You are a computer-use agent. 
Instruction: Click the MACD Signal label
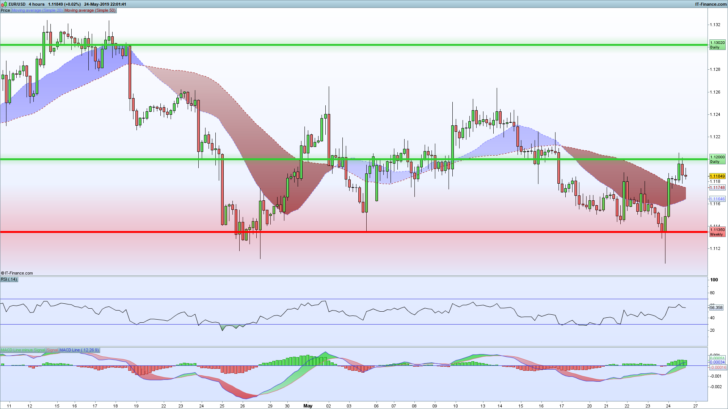tap(52, 350)
